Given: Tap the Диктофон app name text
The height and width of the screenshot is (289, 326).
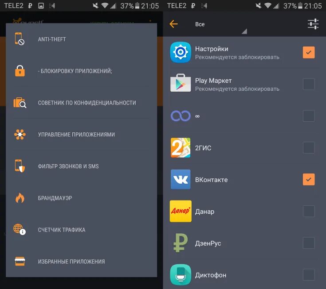Looking at the screenshot, I should tap(211, 275).
